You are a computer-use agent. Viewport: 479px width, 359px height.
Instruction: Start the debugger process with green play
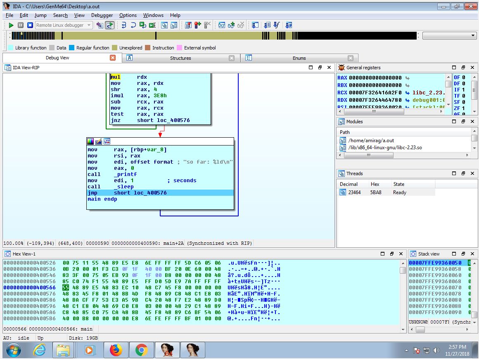[x=11, y=25]
